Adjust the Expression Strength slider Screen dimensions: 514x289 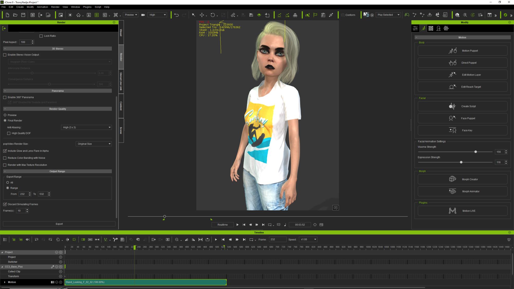click(461, 162)
